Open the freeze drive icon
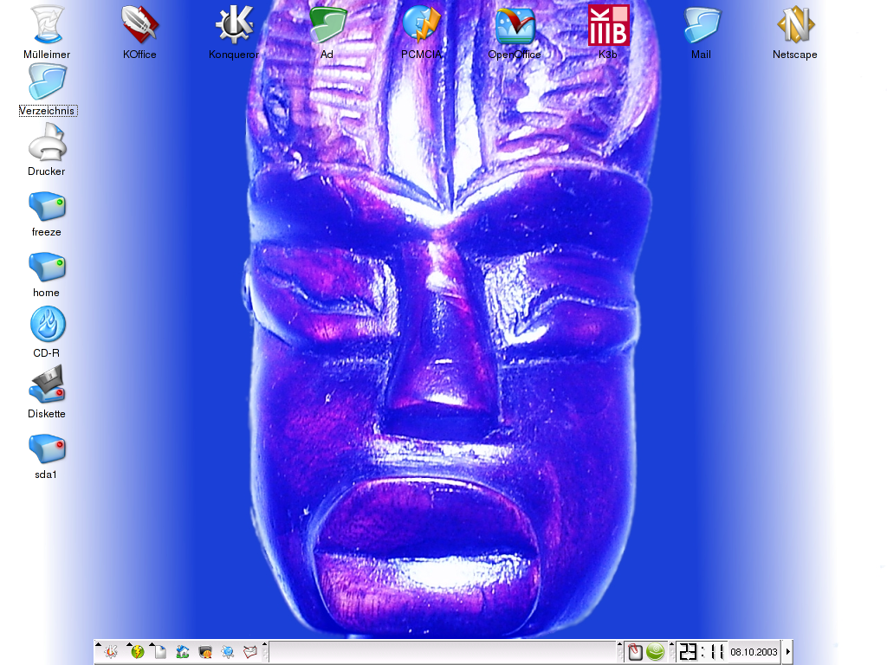This screenshot has width=887, height=665. click(47, 206)
